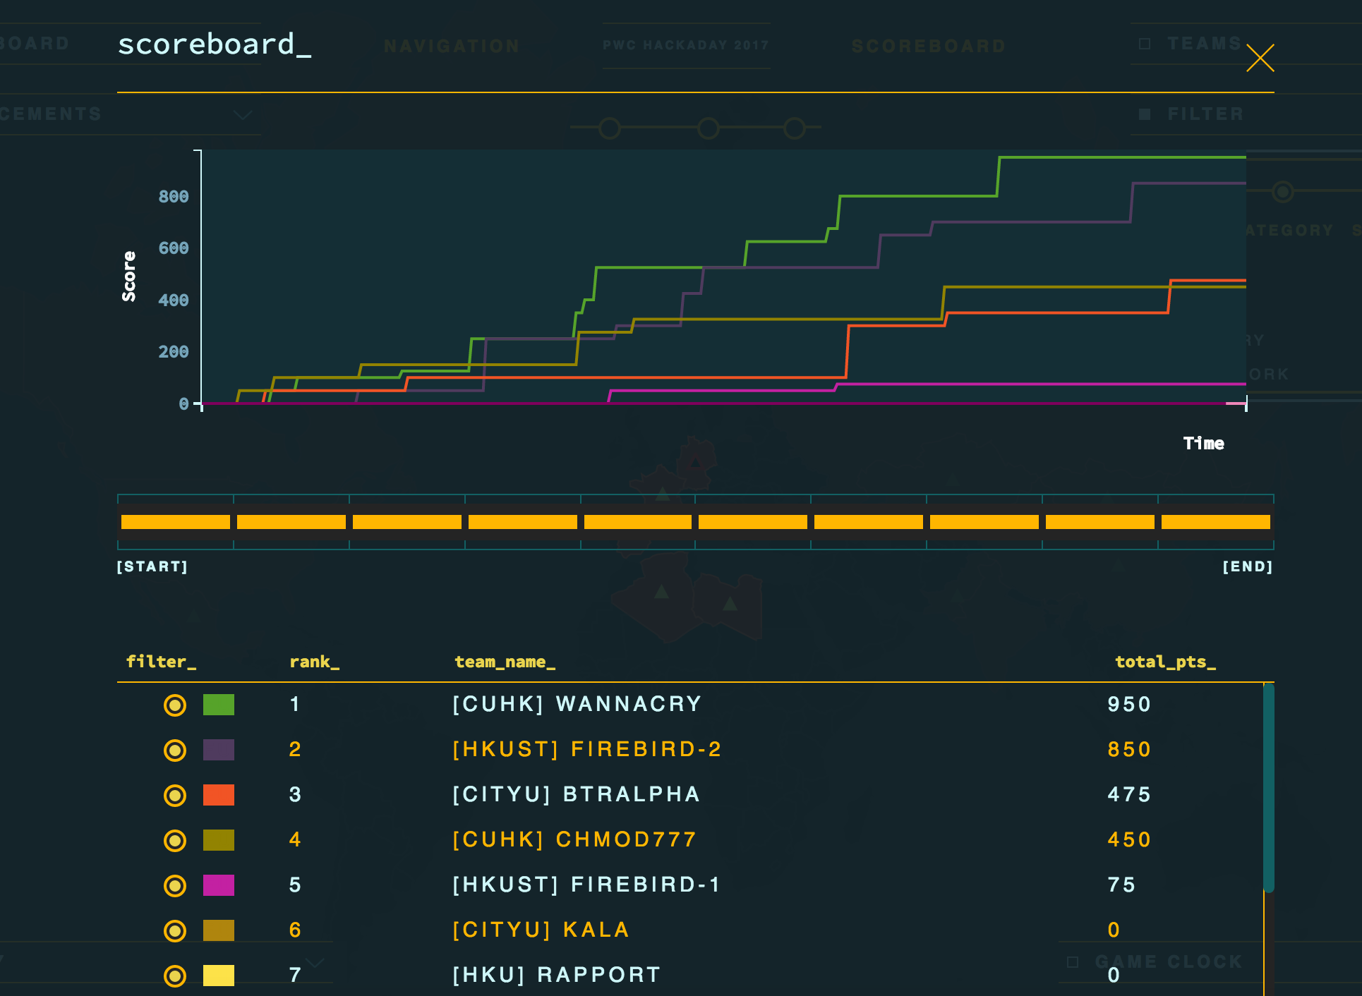Select team name [CITYU] KALA
The image size is (1362, 996).
[x=540, y=930]
